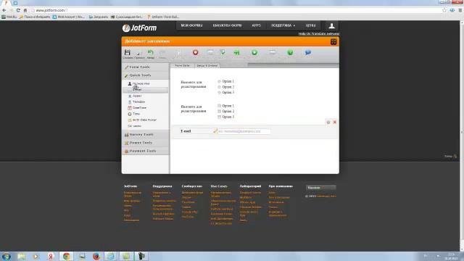Image resolution: width=464 pixels, height=261 pixels.
Task: Click the greyed-out Redo arrow icon
Action: 162,53
